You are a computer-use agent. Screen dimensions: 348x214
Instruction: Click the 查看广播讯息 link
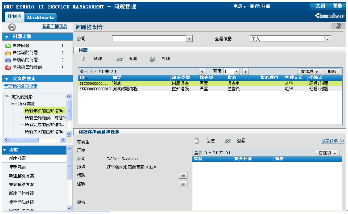[55, 27]
